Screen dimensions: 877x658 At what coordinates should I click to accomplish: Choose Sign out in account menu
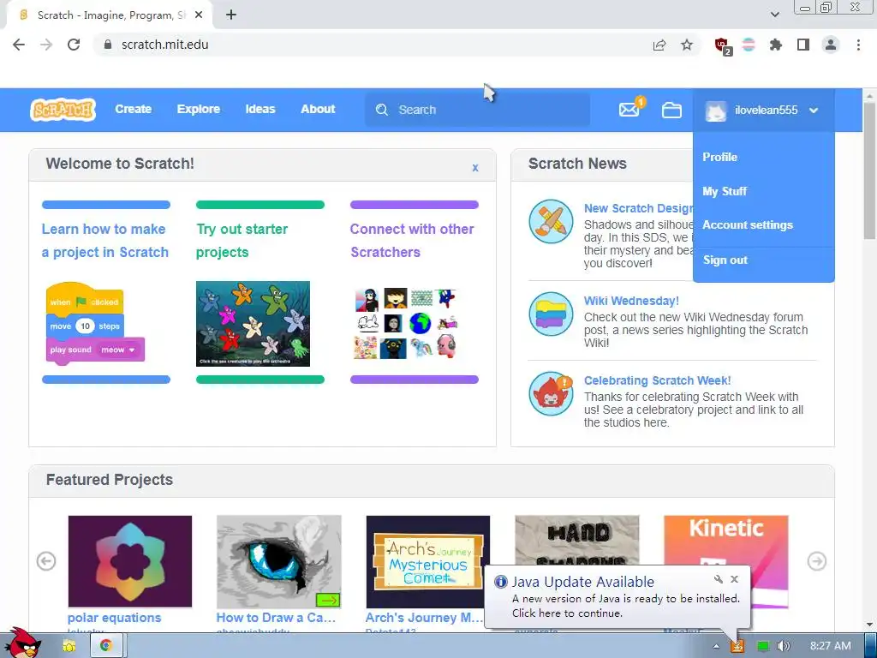725,260
